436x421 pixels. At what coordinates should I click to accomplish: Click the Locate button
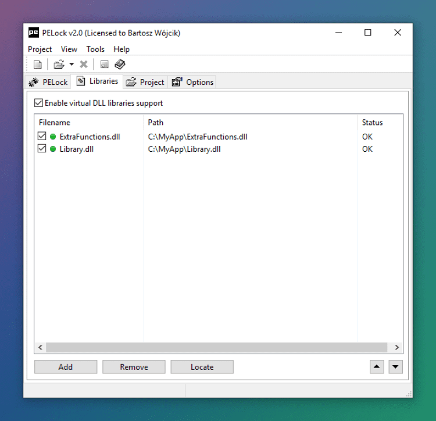[202, 367]
